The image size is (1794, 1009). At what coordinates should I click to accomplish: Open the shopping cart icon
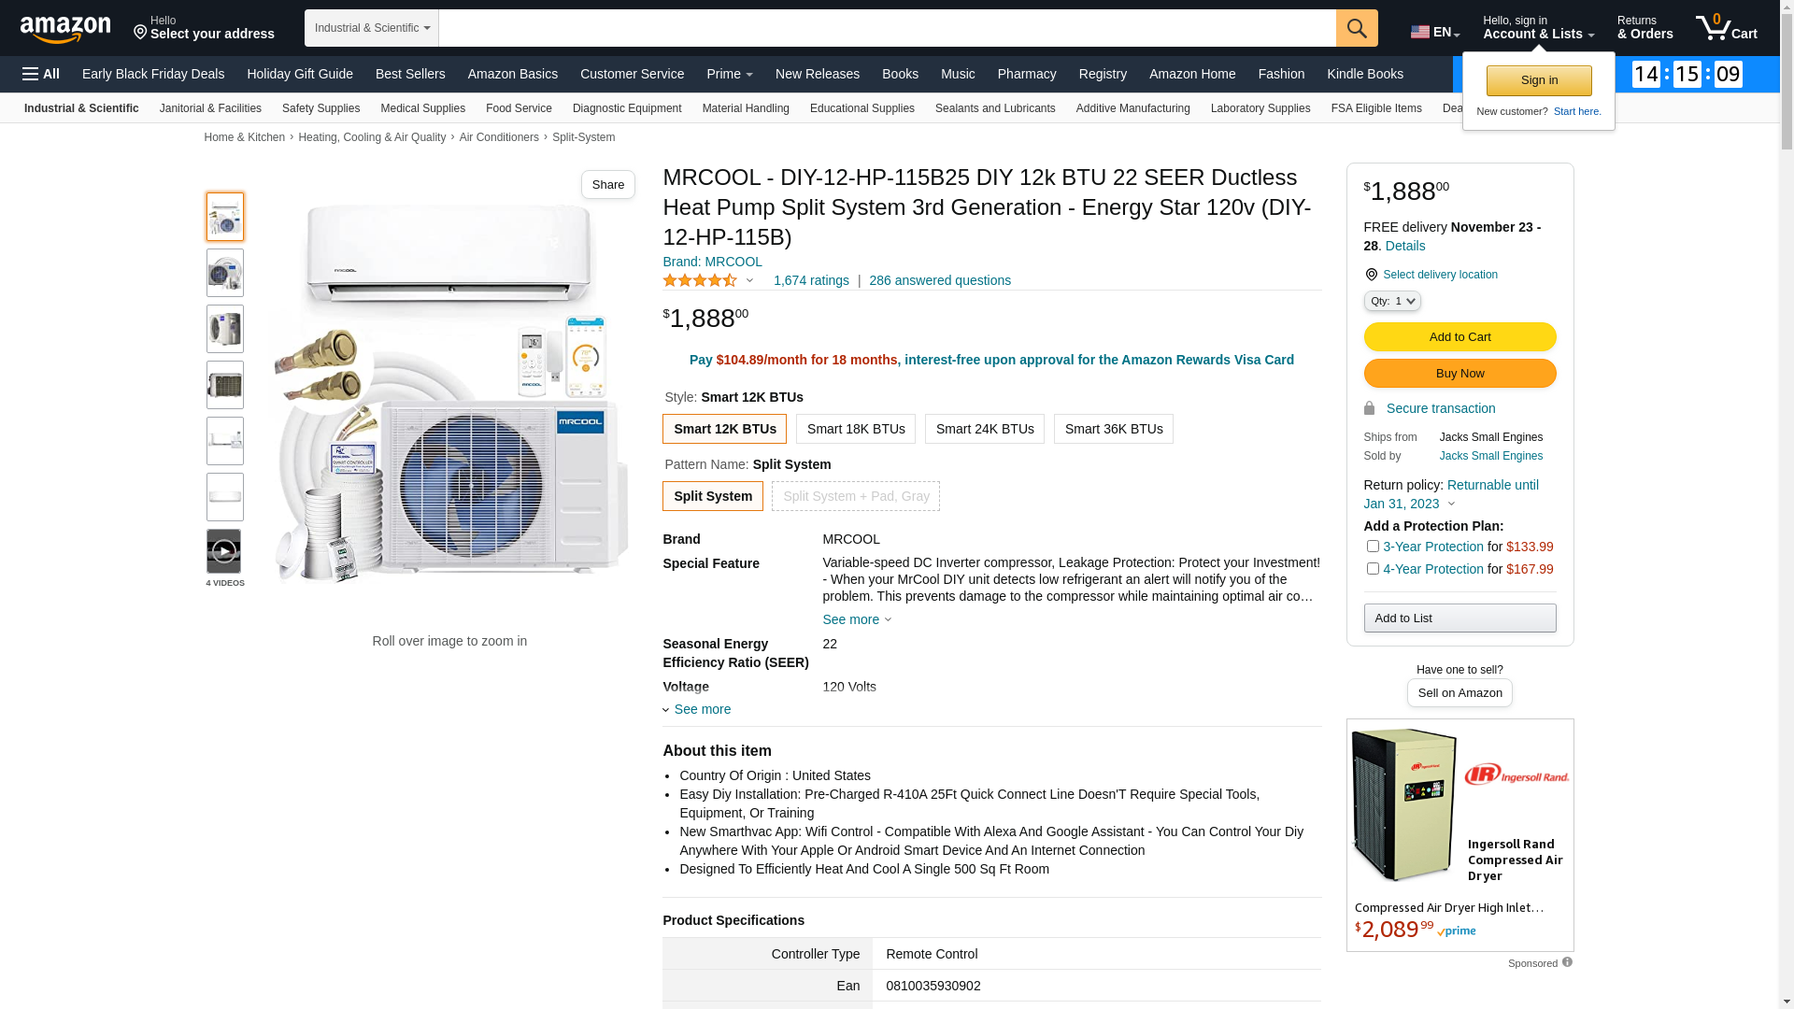pyautogui.click(x=1725, y=28)
